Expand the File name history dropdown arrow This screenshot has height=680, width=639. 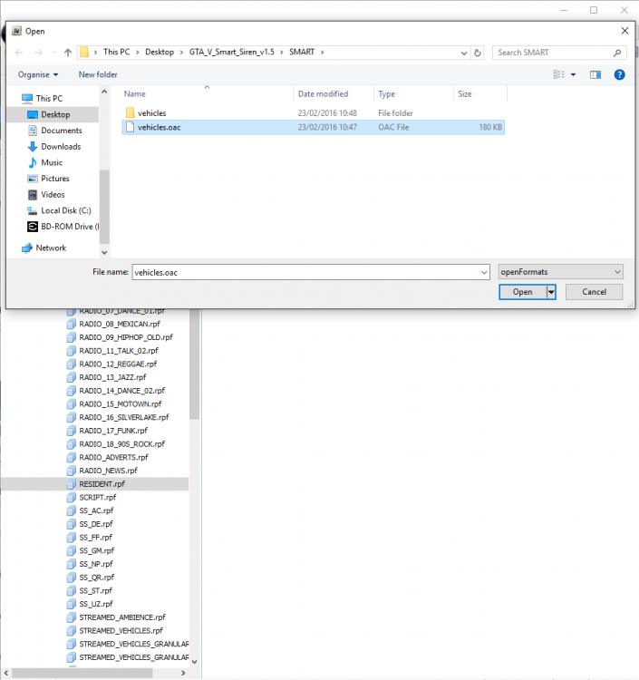pos(484,272)
